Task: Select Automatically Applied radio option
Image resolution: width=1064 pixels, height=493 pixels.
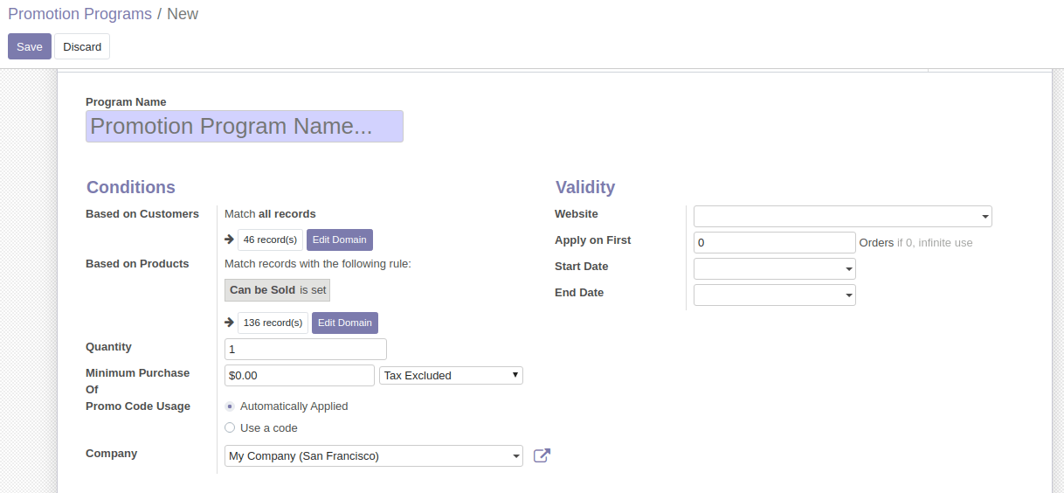Action: (x=230, y=406)
